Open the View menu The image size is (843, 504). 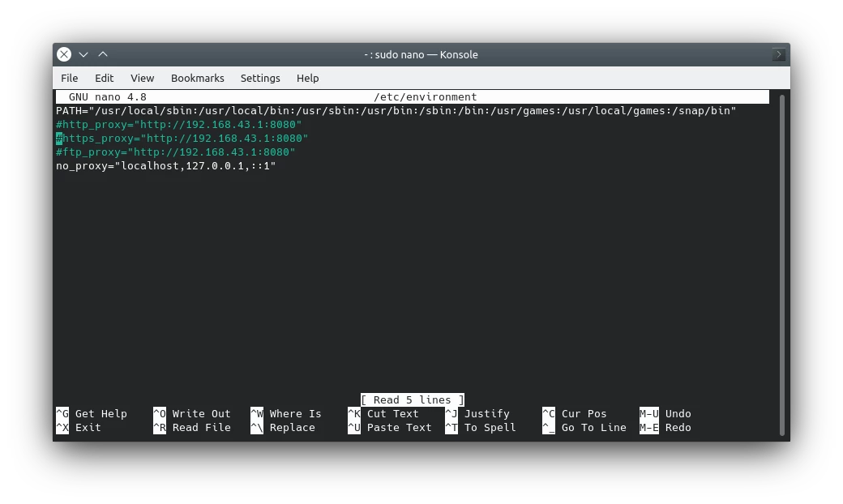(142, 78)
